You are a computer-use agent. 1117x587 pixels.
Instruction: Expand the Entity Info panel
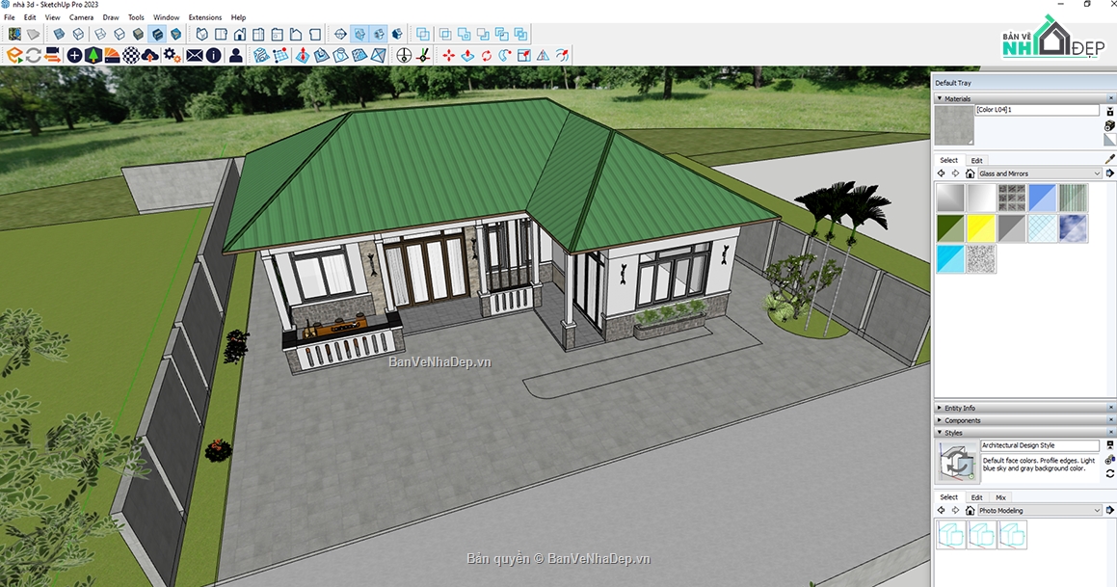[x=959, y=408]
